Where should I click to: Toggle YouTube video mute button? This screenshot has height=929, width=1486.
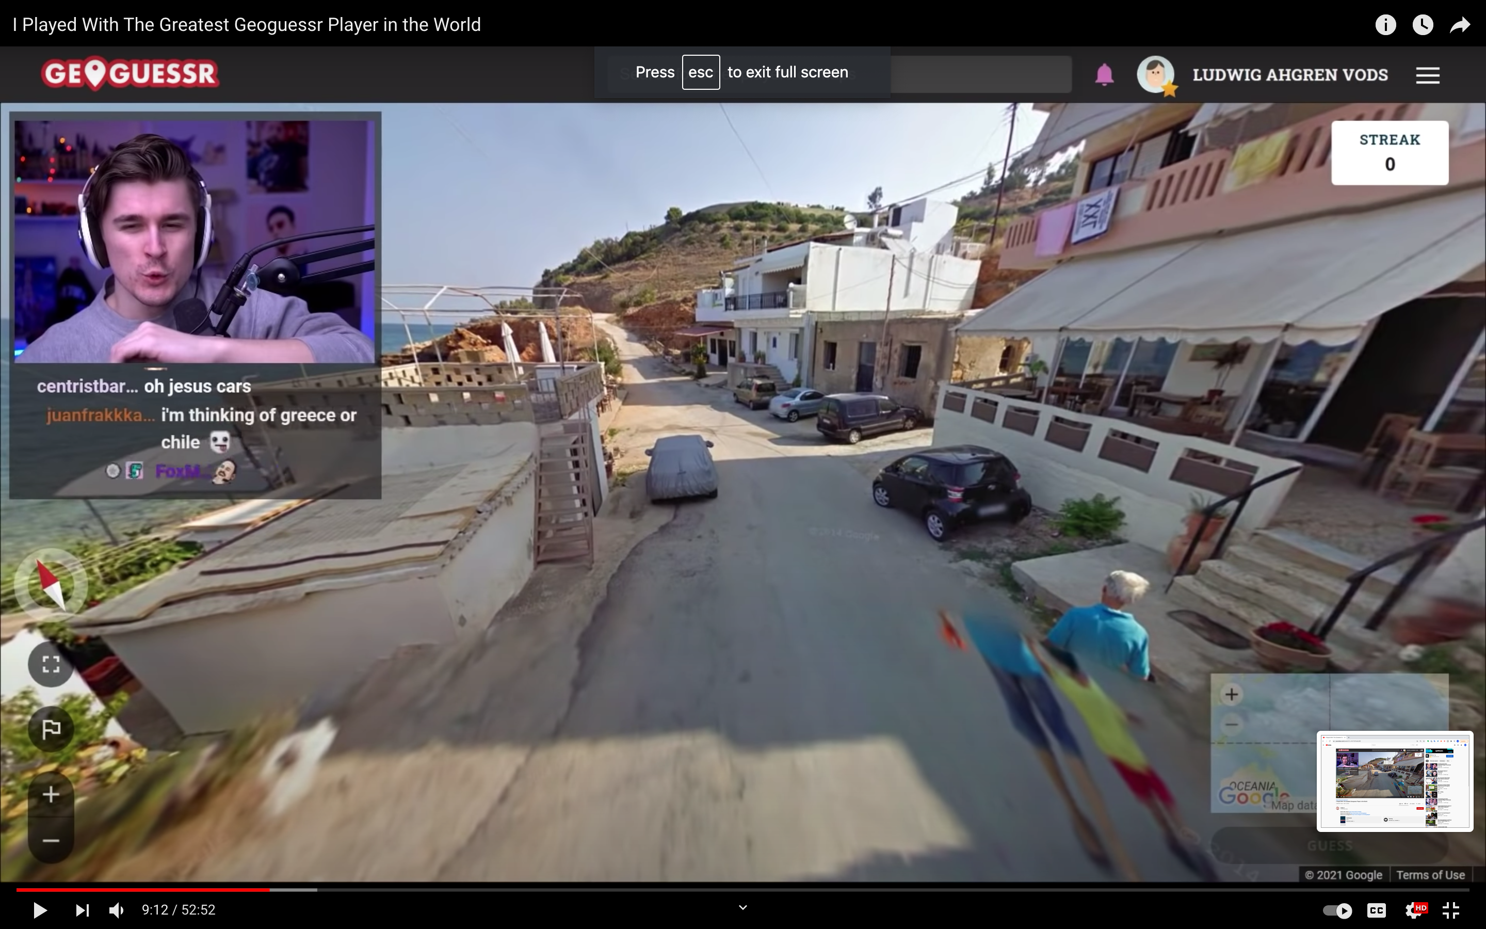pos(118,909)
